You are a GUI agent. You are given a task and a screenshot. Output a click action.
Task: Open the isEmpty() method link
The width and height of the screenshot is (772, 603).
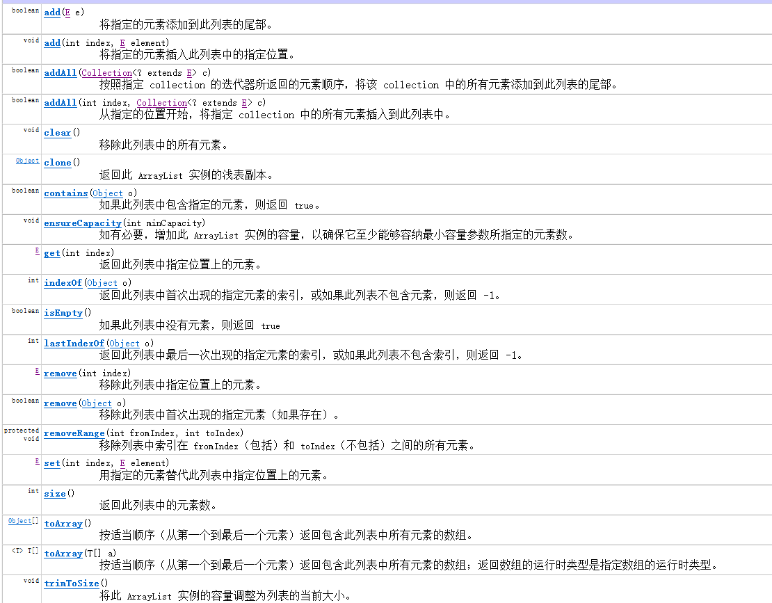click(63, 313)
